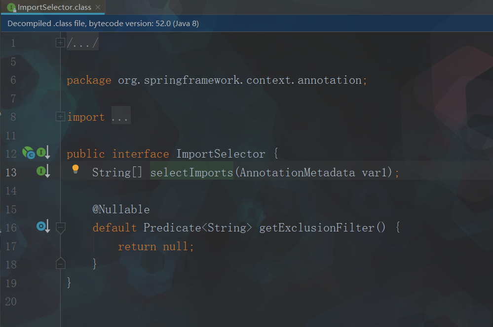Click the @Nullable annotation
The width and height of the screenshot is (493, 327).
pyautogui.click(x=121, y=209)
